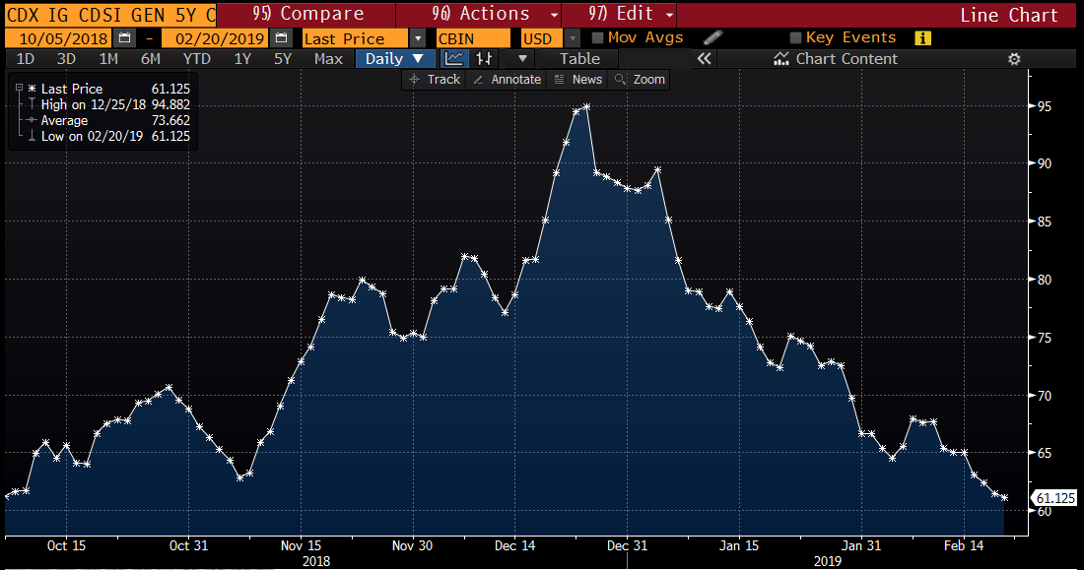Viewport: 1084px width, 570px height.
Task: Enable the Mov Avgs checkbox
Action: tap(598, 37)
